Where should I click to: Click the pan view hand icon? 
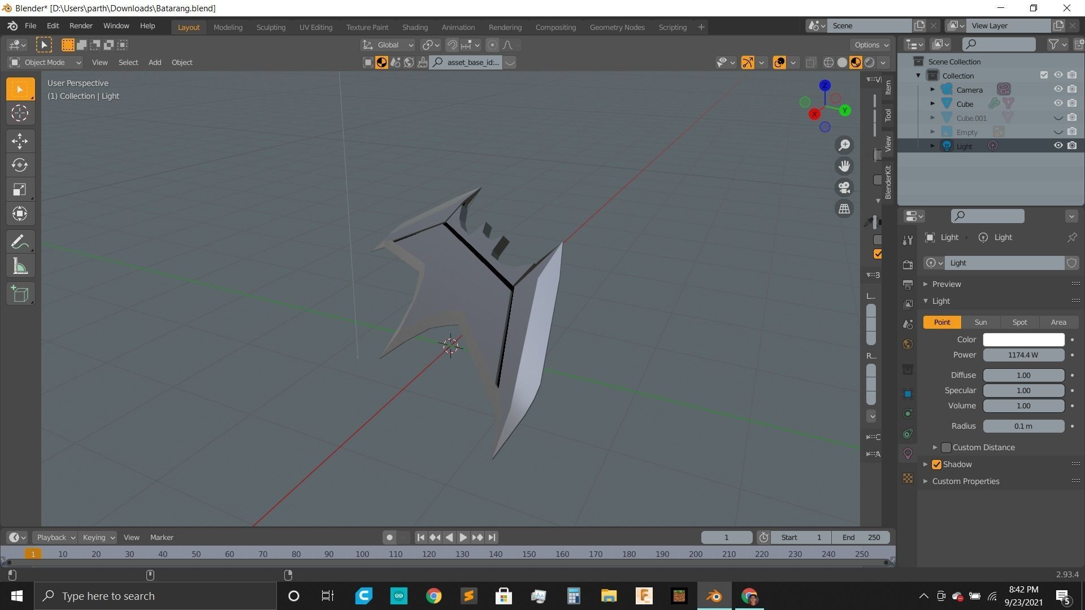pyautogui.click(x=844, y=166)
